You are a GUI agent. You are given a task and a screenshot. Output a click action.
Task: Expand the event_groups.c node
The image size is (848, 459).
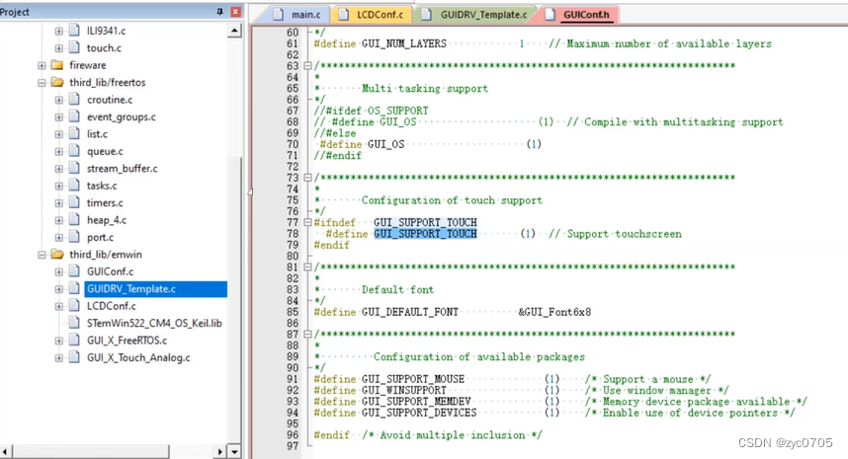click(58, 117)
